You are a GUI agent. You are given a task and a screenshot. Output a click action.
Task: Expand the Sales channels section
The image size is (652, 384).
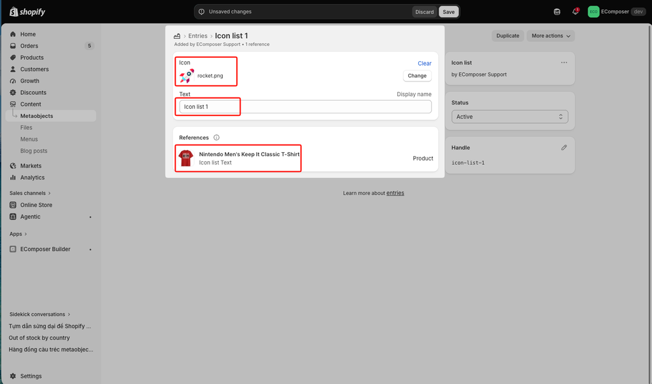coord(30,193)
